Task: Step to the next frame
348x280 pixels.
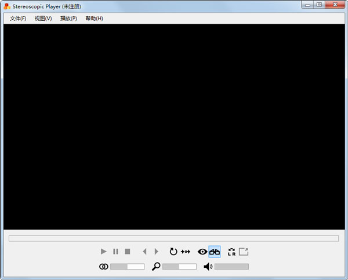Action: (x=156, y=252)
